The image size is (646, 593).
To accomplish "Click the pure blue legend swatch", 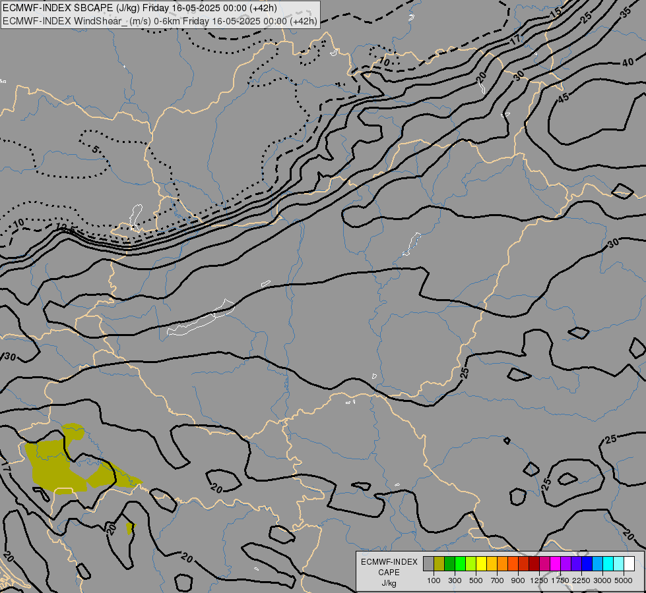I will [587, 563].
